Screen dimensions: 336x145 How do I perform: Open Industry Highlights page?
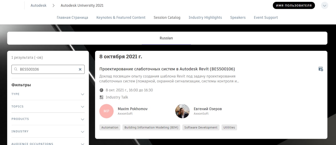pos(205,18)
